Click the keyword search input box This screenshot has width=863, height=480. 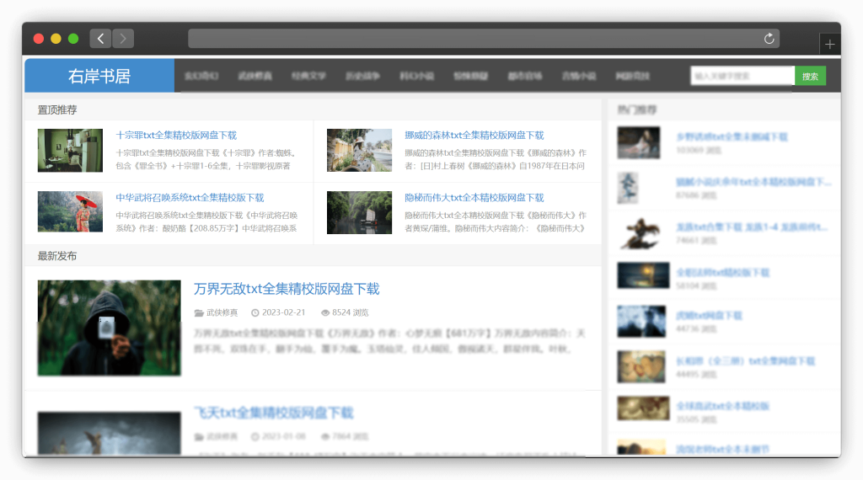742,76
